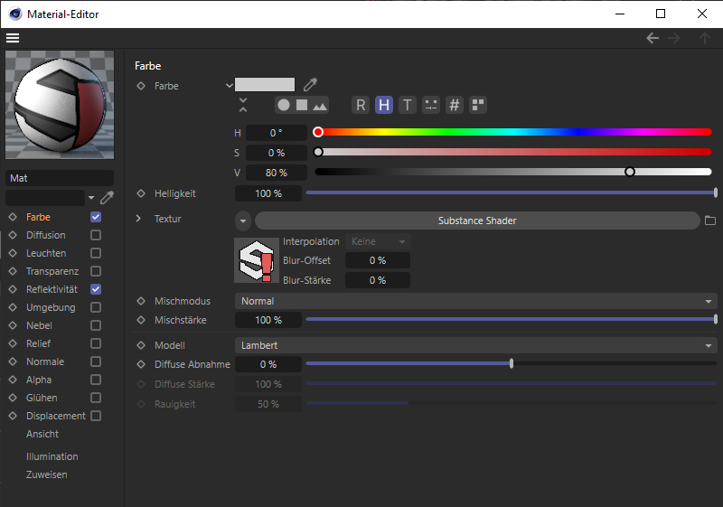723x507 pixels.
Task: Switch to RGB sliders mode
Action: point(361,105)
